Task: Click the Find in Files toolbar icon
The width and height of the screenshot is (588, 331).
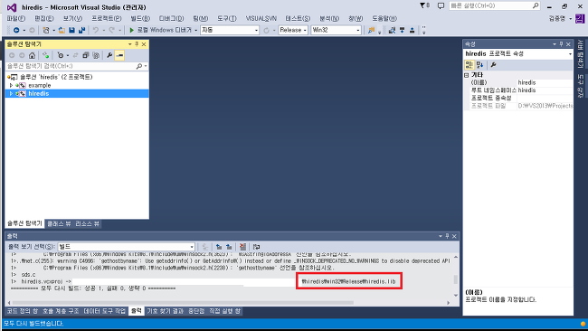Action: point(371,30)
